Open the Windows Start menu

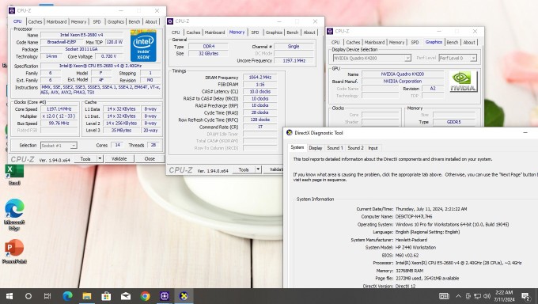9,296
